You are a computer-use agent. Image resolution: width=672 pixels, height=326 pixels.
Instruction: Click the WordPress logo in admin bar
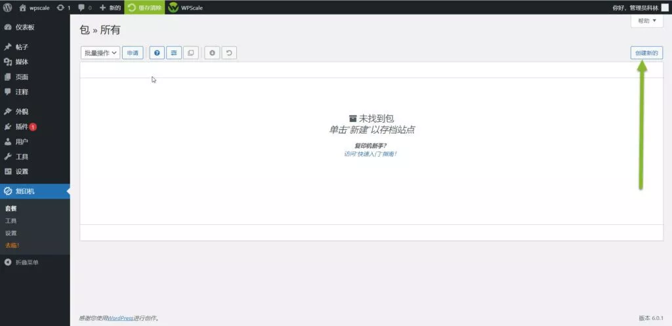[x=8, y=7]
